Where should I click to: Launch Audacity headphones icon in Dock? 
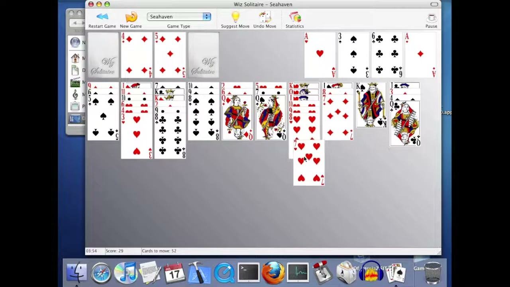tap(371, 273)
